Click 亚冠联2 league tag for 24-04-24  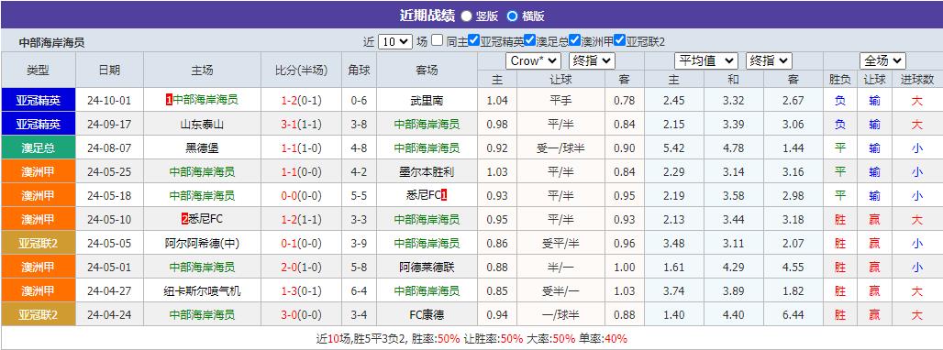[x=38, y=314]
